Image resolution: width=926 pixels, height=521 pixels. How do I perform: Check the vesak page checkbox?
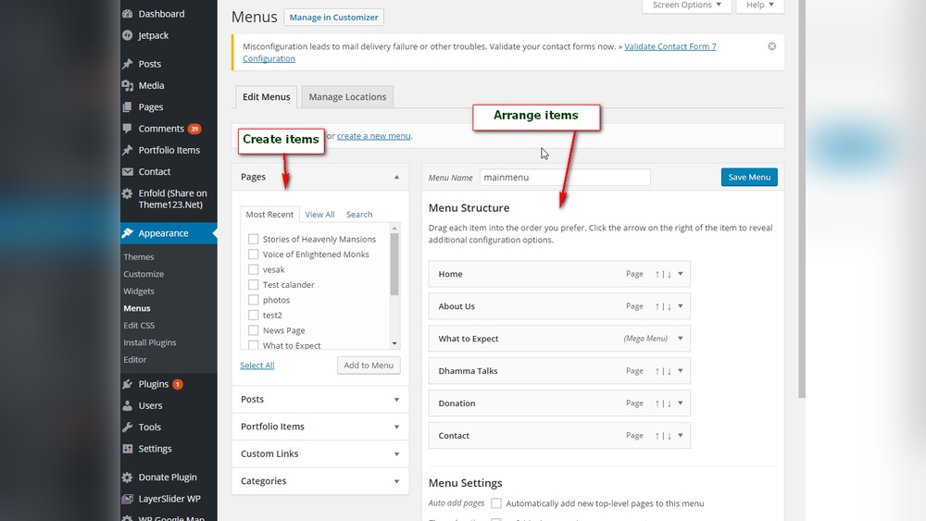pos(254,269)
